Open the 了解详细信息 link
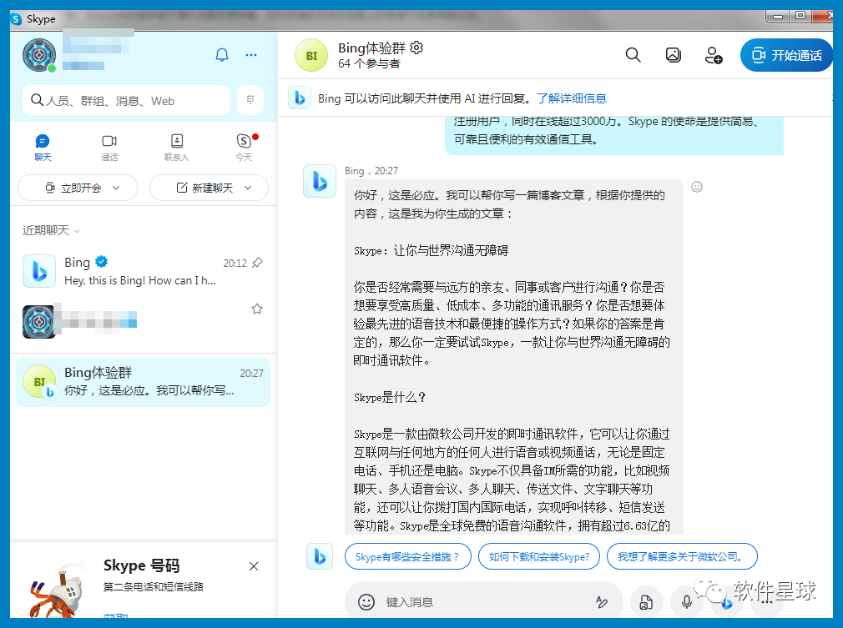This screenshot has height=628, width=843. click(572, 98)
